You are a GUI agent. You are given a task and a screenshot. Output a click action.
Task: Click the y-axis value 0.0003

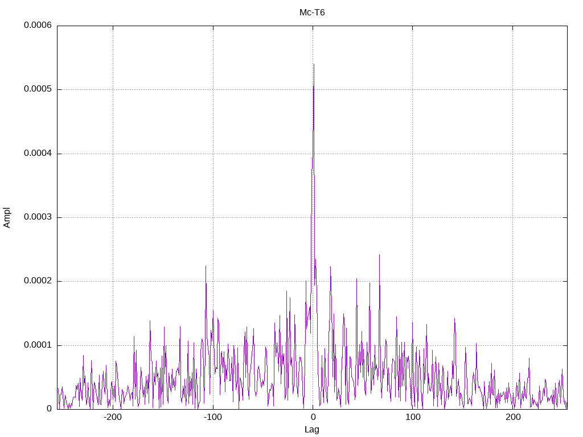point(38,217)
